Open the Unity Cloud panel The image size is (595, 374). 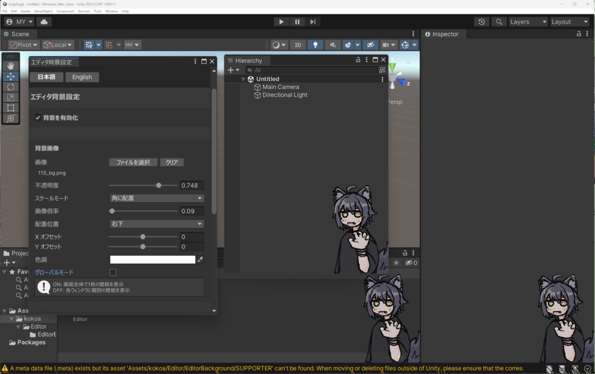click(45, 21)
